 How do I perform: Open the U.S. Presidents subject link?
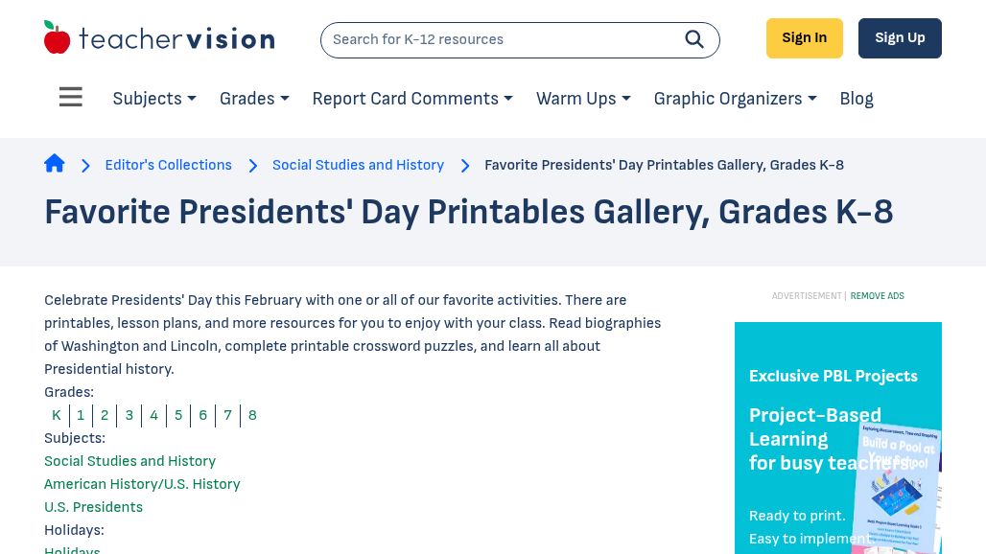(93, 507)
